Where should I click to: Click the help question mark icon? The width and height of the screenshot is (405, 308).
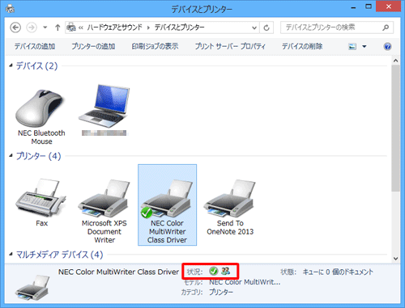pyautogui.click(x=387, y=46)
